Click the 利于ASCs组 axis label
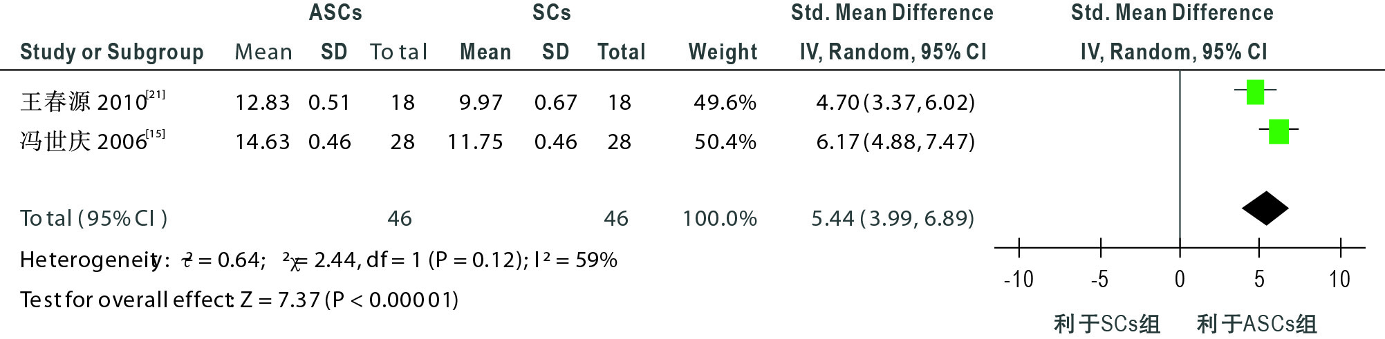Screen dimensions: 1385x339 [x=1256, y=324]
